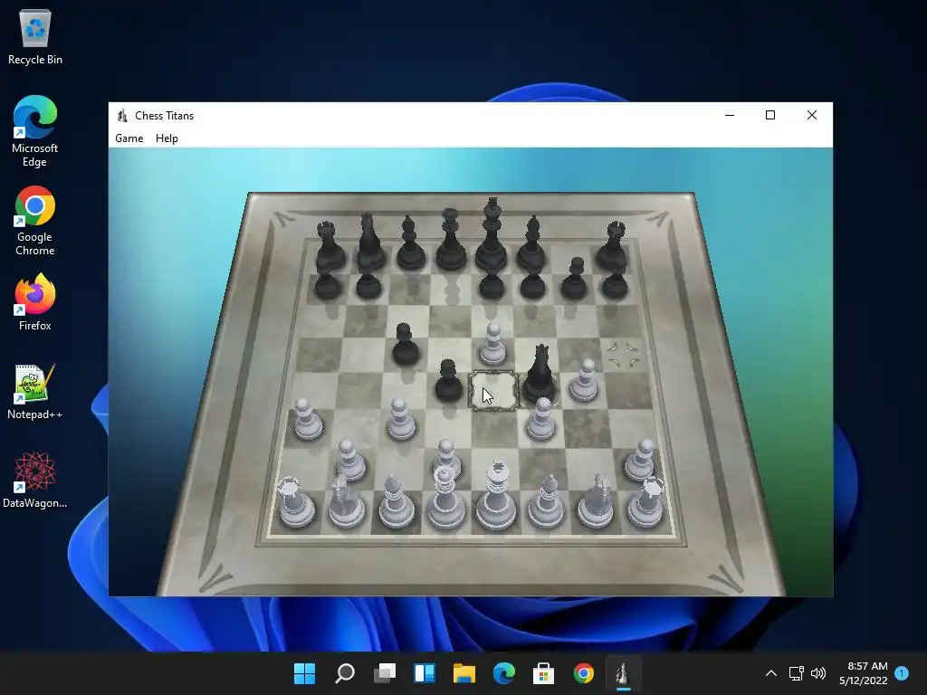
Task: Open the volume tray icon
Action: click(x=818, y=673)
